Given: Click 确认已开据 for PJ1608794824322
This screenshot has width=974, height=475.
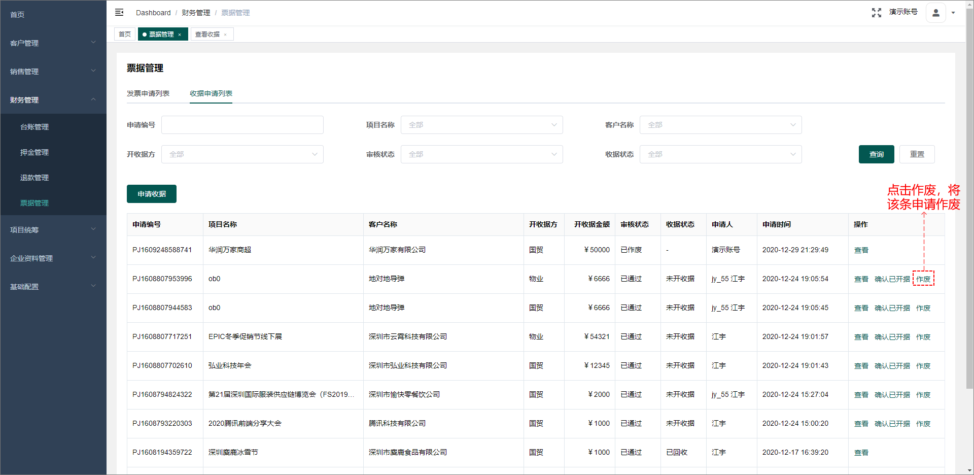Looking at the screenshot, I should point(892,395).
